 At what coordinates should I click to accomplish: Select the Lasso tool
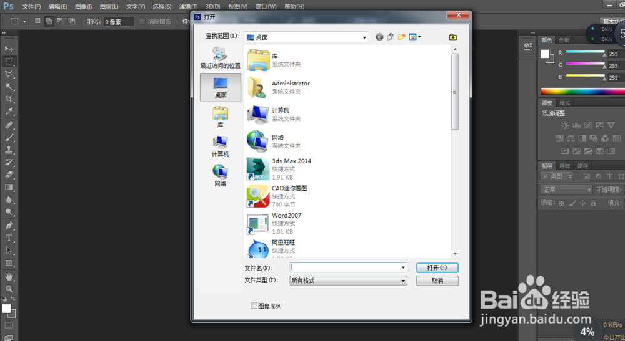[9, 74]
